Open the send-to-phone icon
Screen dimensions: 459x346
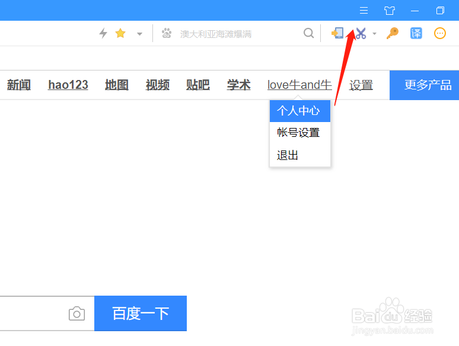(337, 33)
